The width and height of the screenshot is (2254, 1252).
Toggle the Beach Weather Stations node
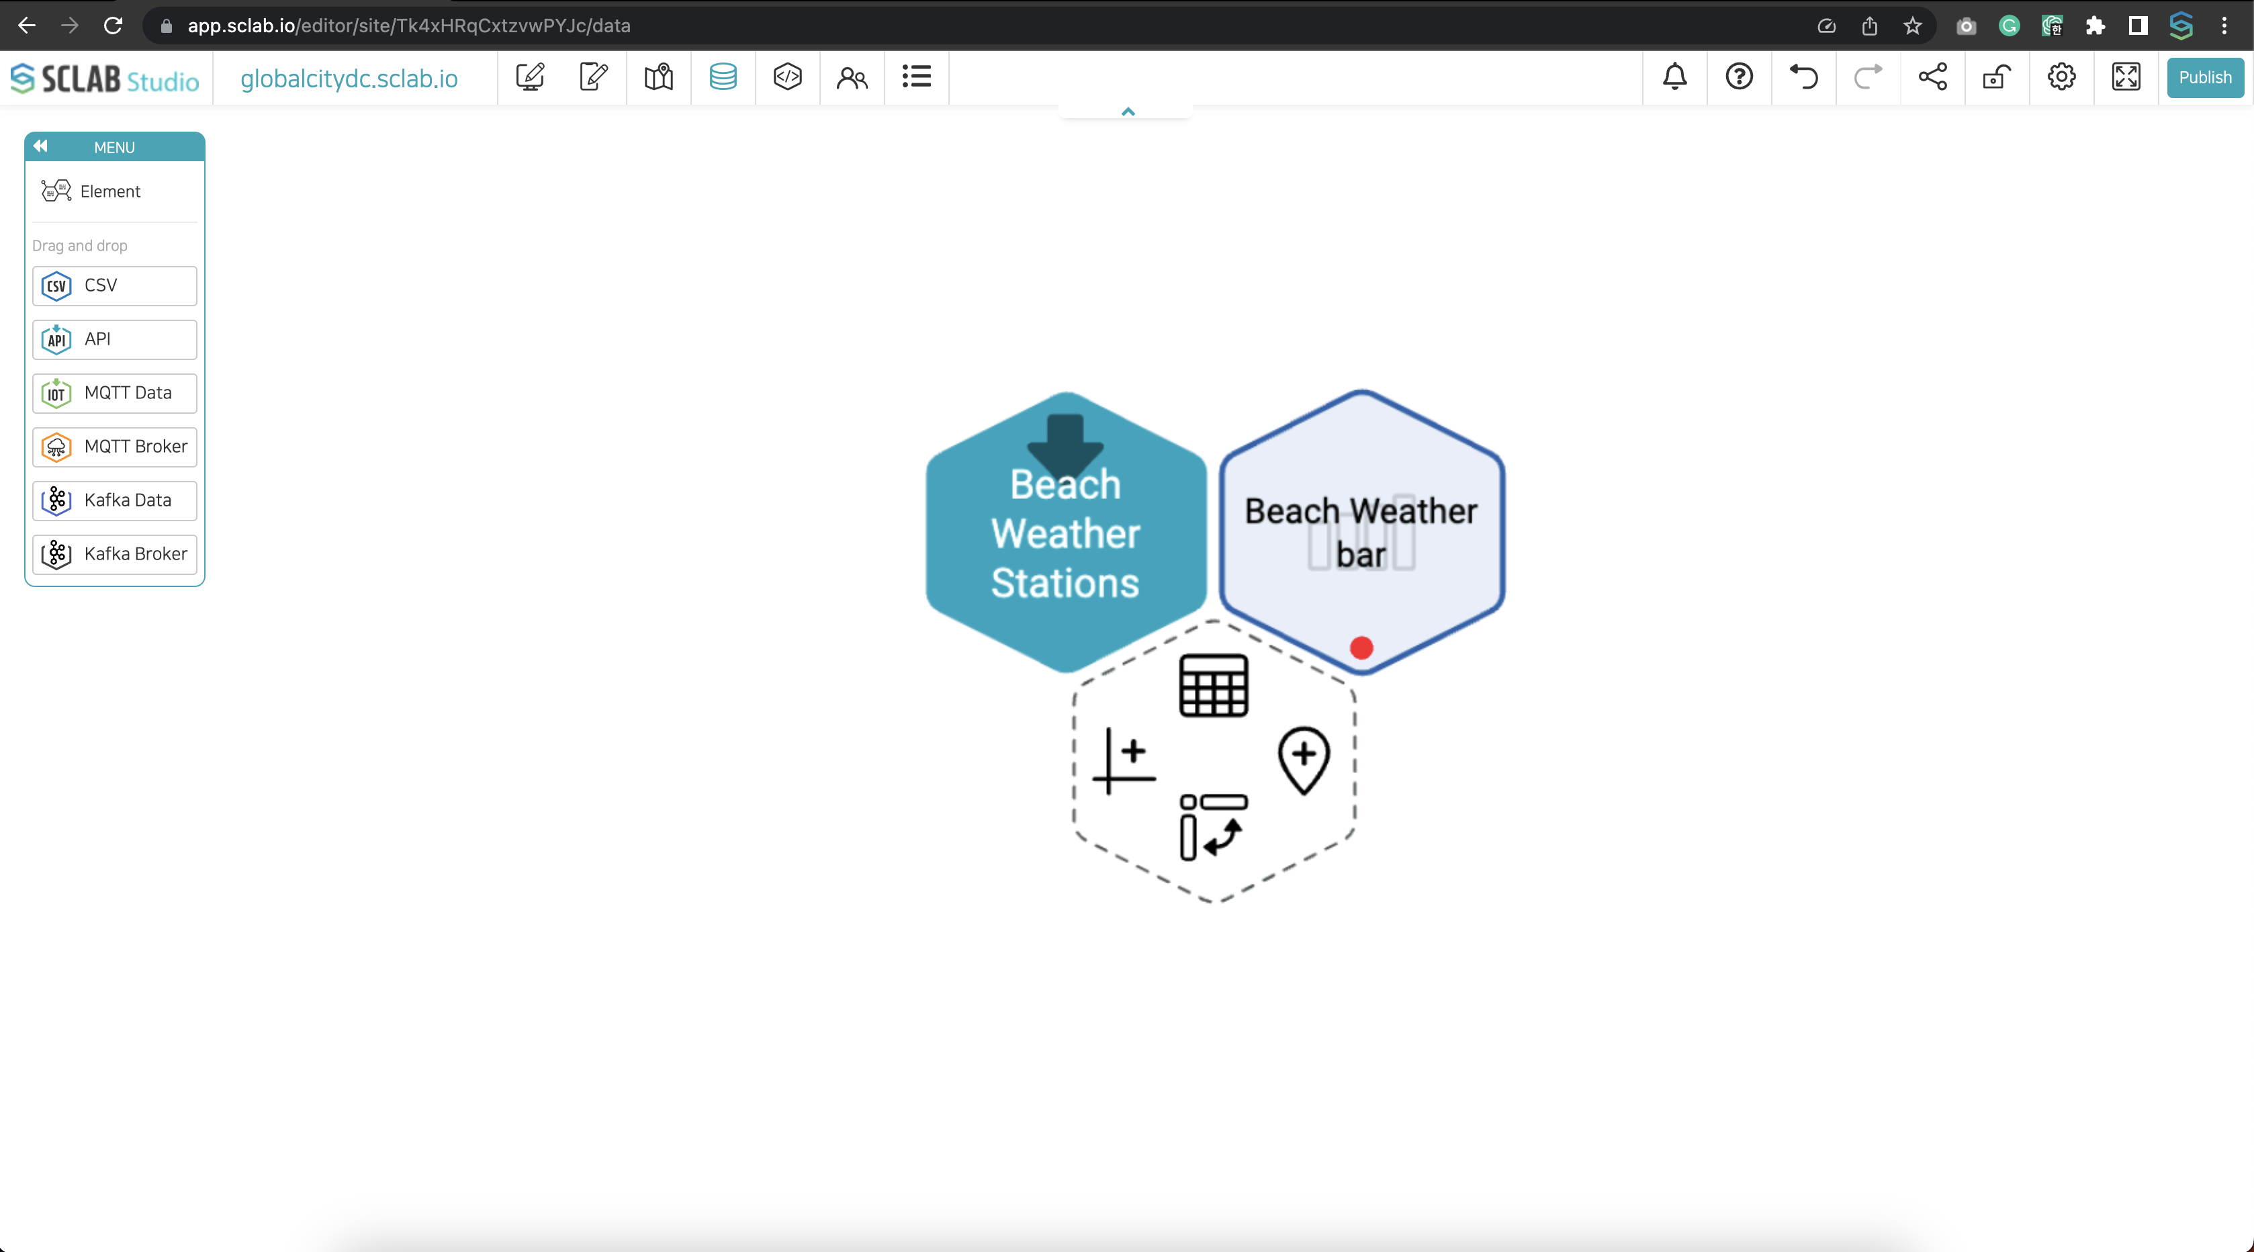[1064, 532]
